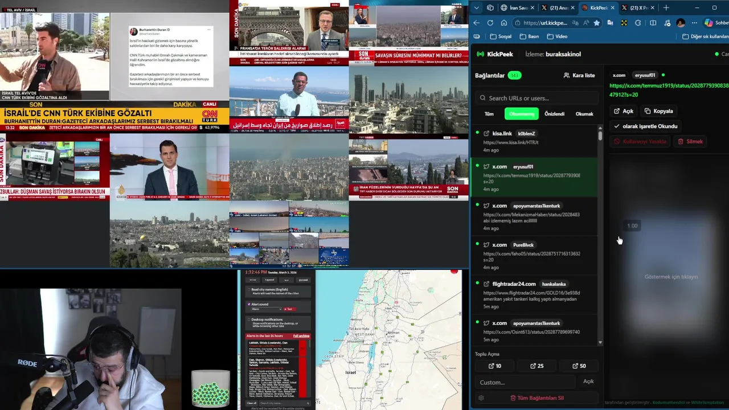Click the Açık open button in detail panel
The width and height of the screenshot is (729, 410).
point(624,111)
